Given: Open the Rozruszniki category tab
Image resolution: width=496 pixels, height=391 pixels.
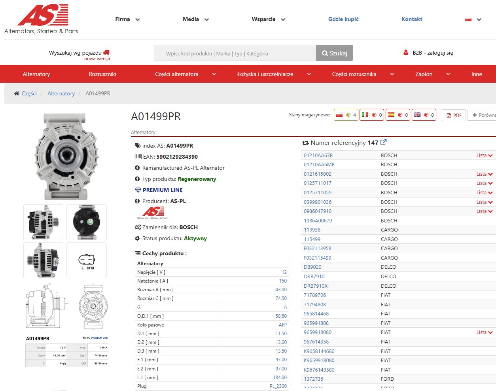Looking at the screenshot, I should (x=102, y=74).
